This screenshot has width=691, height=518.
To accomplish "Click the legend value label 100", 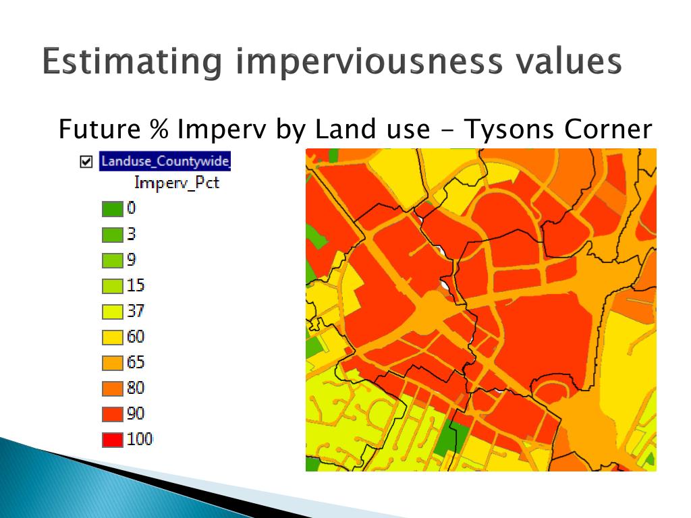I will click(x=140, y=438).
